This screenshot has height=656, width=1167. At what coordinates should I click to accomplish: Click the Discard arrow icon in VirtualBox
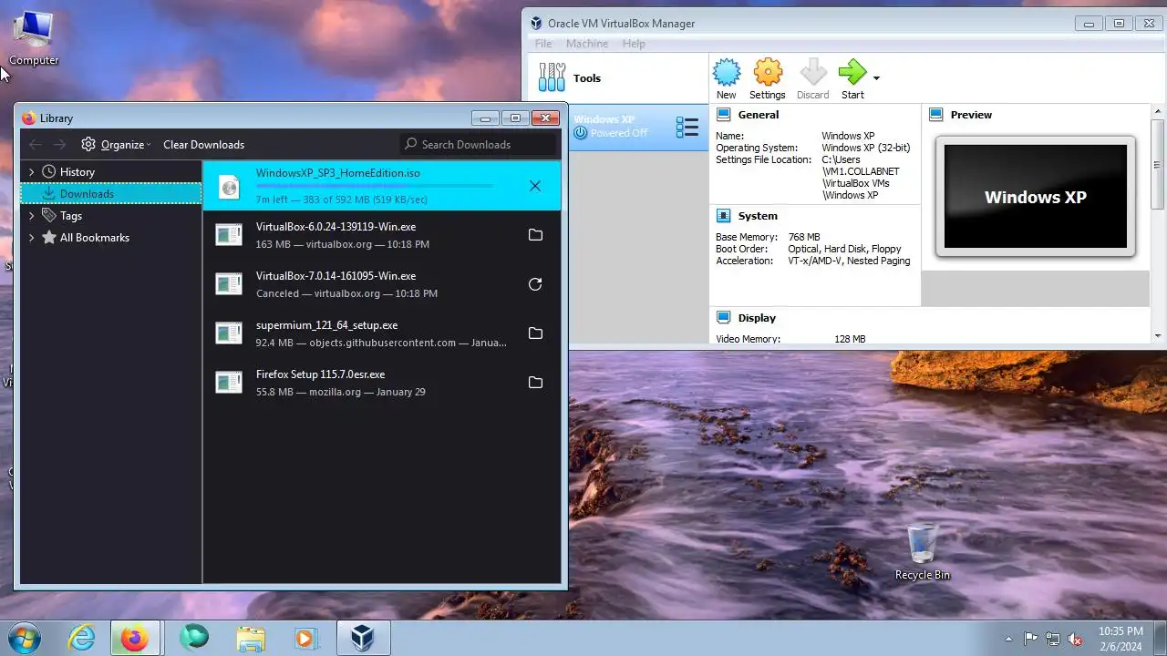(812, 74)
